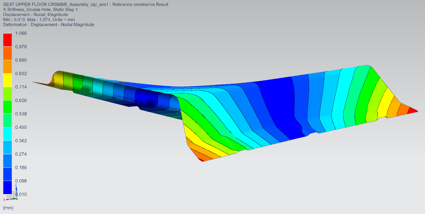Select the yellow color band in the legend
Viewport: 425px width, 214px height.
[8, 80]
